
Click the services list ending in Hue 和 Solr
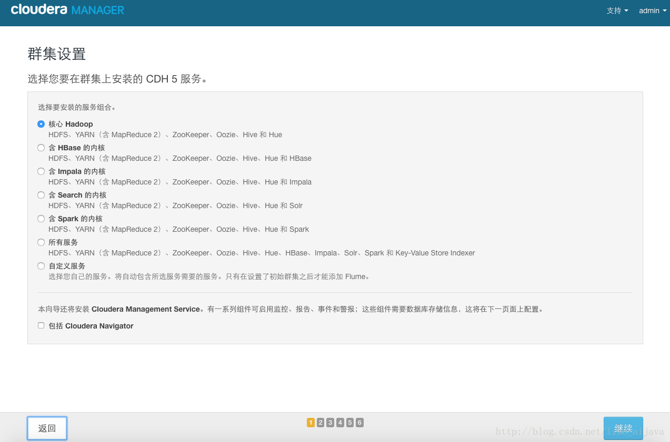tap(176, 205)
